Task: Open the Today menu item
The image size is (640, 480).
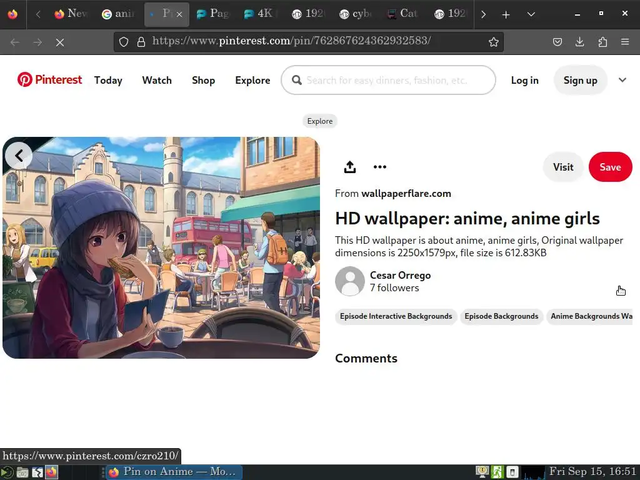Action: (x=108, y=80)
